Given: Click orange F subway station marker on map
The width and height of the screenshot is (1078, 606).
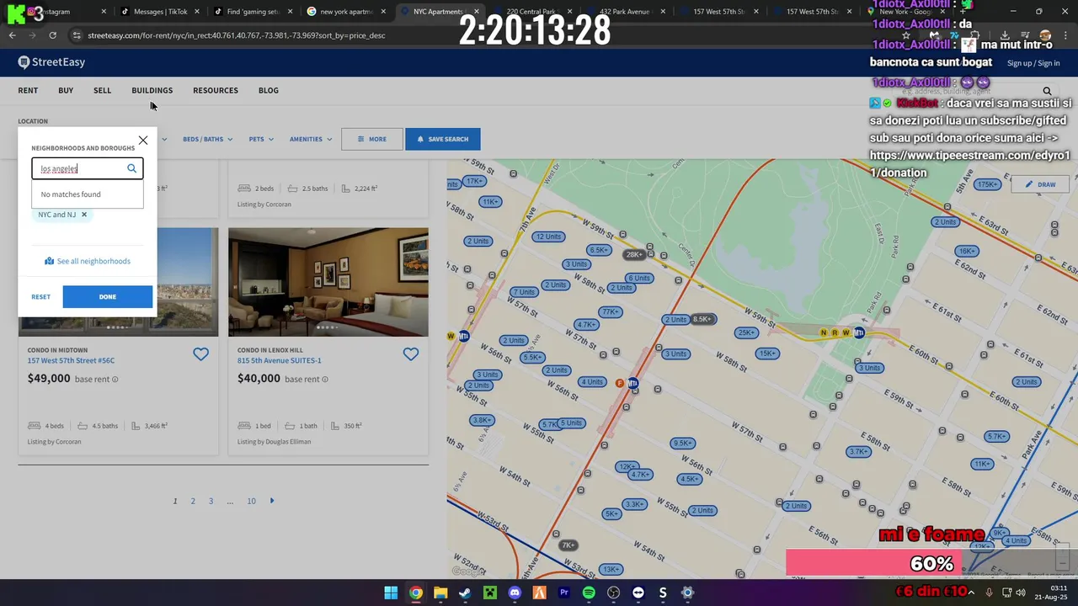Looking at the screenshot, I should coord(620,383).
